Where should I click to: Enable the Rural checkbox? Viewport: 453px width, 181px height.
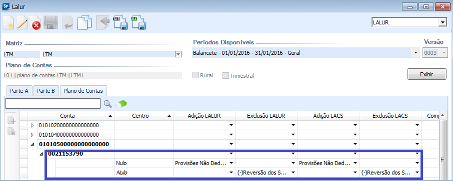coord(196,75)
